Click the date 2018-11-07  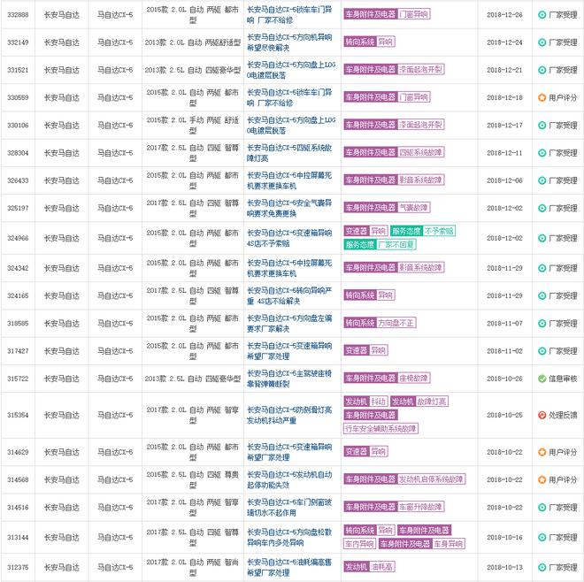[x=504, y=323]
